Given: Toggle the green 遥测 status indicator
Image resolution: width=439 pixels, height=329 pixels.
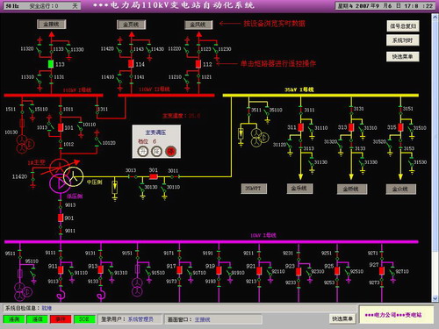Looking at the screenshot, I should click(x=14, y=319).
